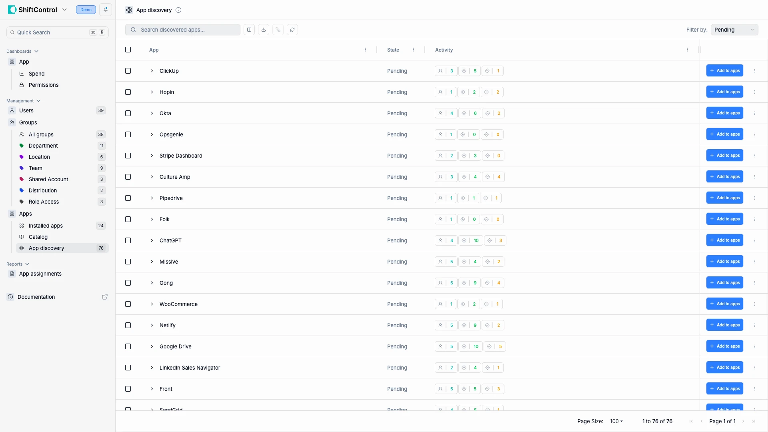Open the column layout icon beside the search field
This screenshot has width=768, height=432.
(x=249, y=30)
